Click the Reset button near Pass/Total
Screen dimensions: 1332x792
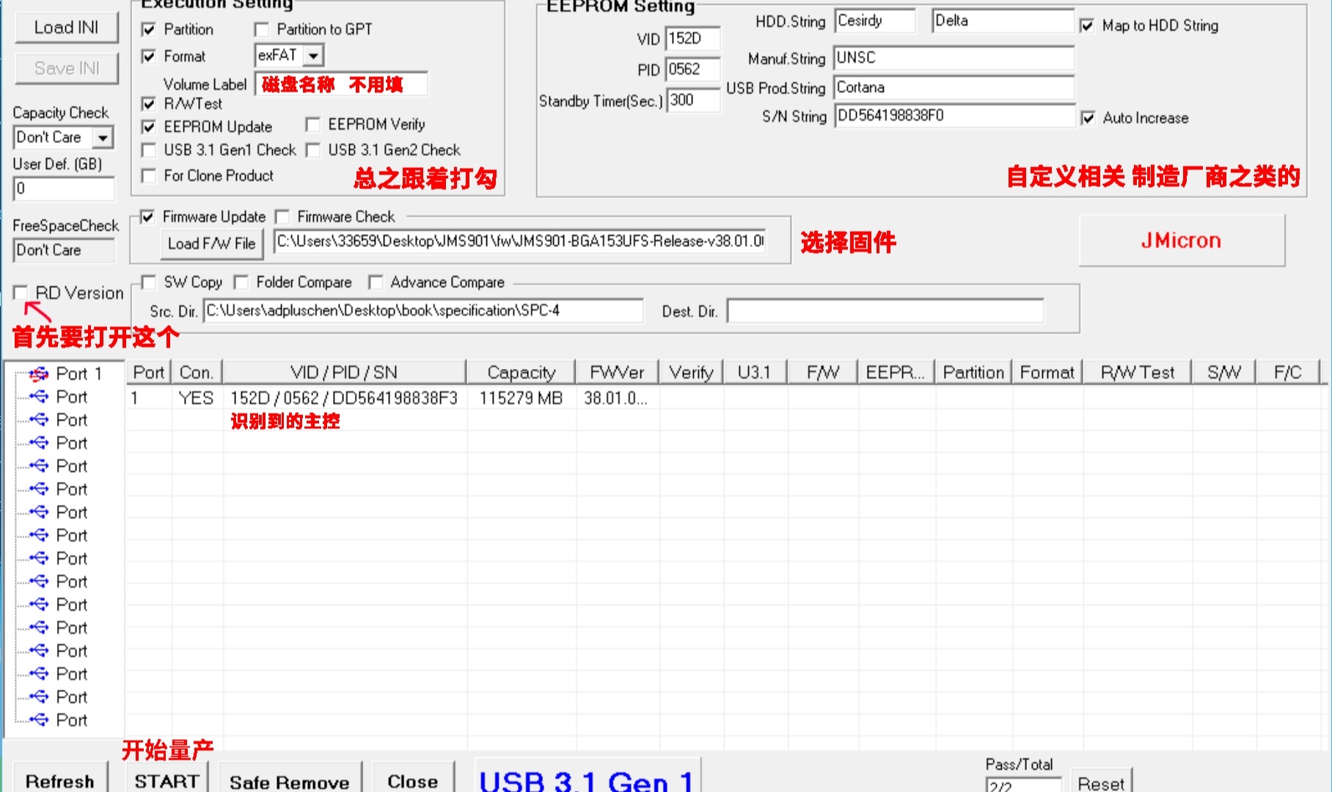pyautogui.click(x=1101, y=782)
